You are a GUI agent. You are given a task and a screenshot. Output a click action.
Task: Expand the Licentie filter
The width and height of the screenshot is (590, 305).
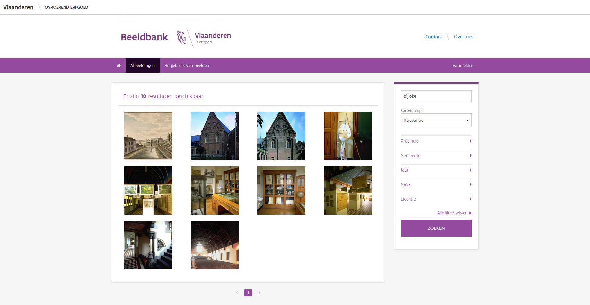pos(436,199)
